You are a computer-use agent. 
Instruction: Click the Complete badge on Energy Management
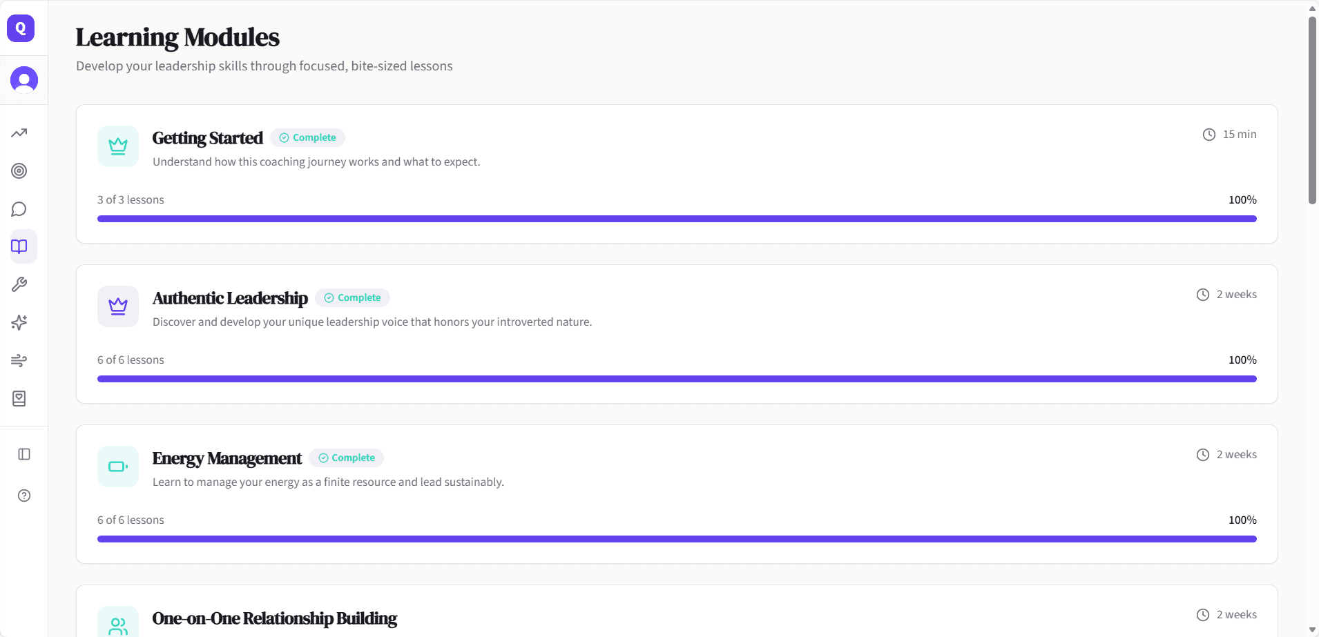coord(347,458)
